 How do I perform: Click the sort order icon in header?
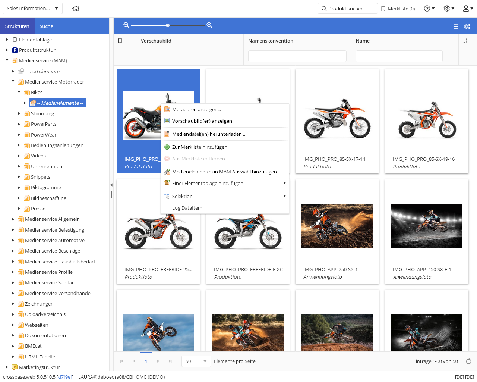(x=465, y=41)
